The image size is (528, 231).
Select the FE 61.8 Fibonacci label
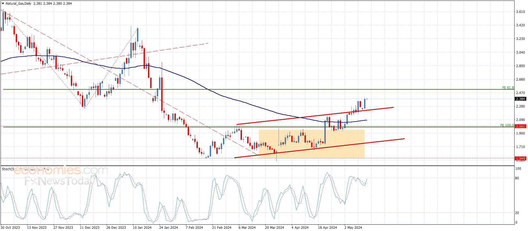[x=508, y=88]
